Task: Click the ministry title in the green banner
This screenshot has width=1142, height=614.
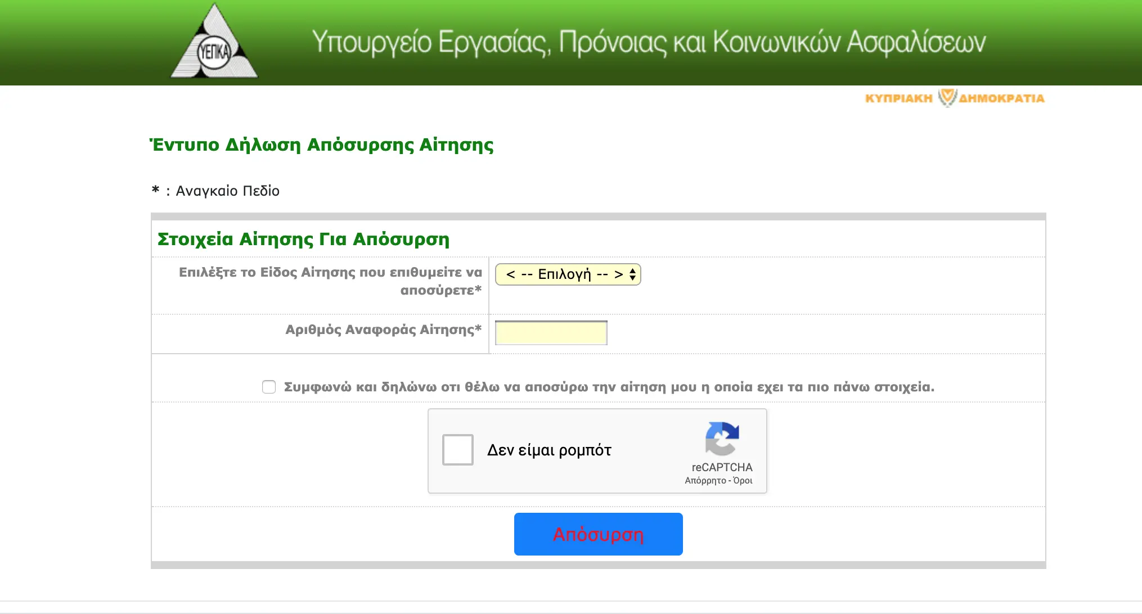Action: click(650, 42)
